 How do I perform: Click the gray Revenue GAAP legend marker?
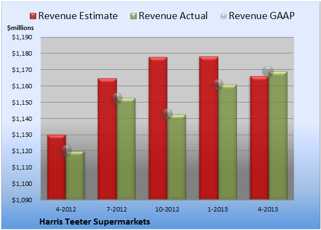coord(224,16)
